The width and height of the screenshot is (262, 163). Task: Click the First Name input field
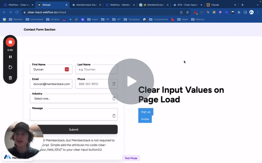pyautogui.click(x=51, y=69)
